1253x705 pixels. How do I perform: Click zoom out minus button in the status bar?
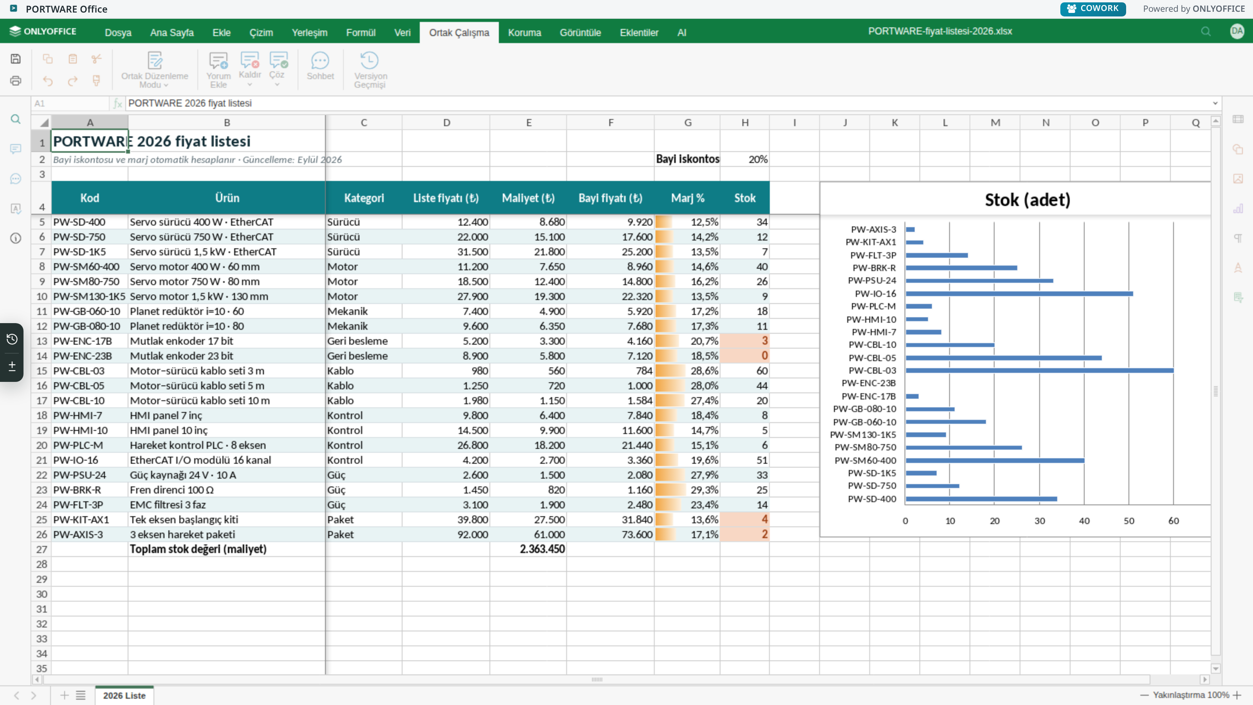(1145, 695)
